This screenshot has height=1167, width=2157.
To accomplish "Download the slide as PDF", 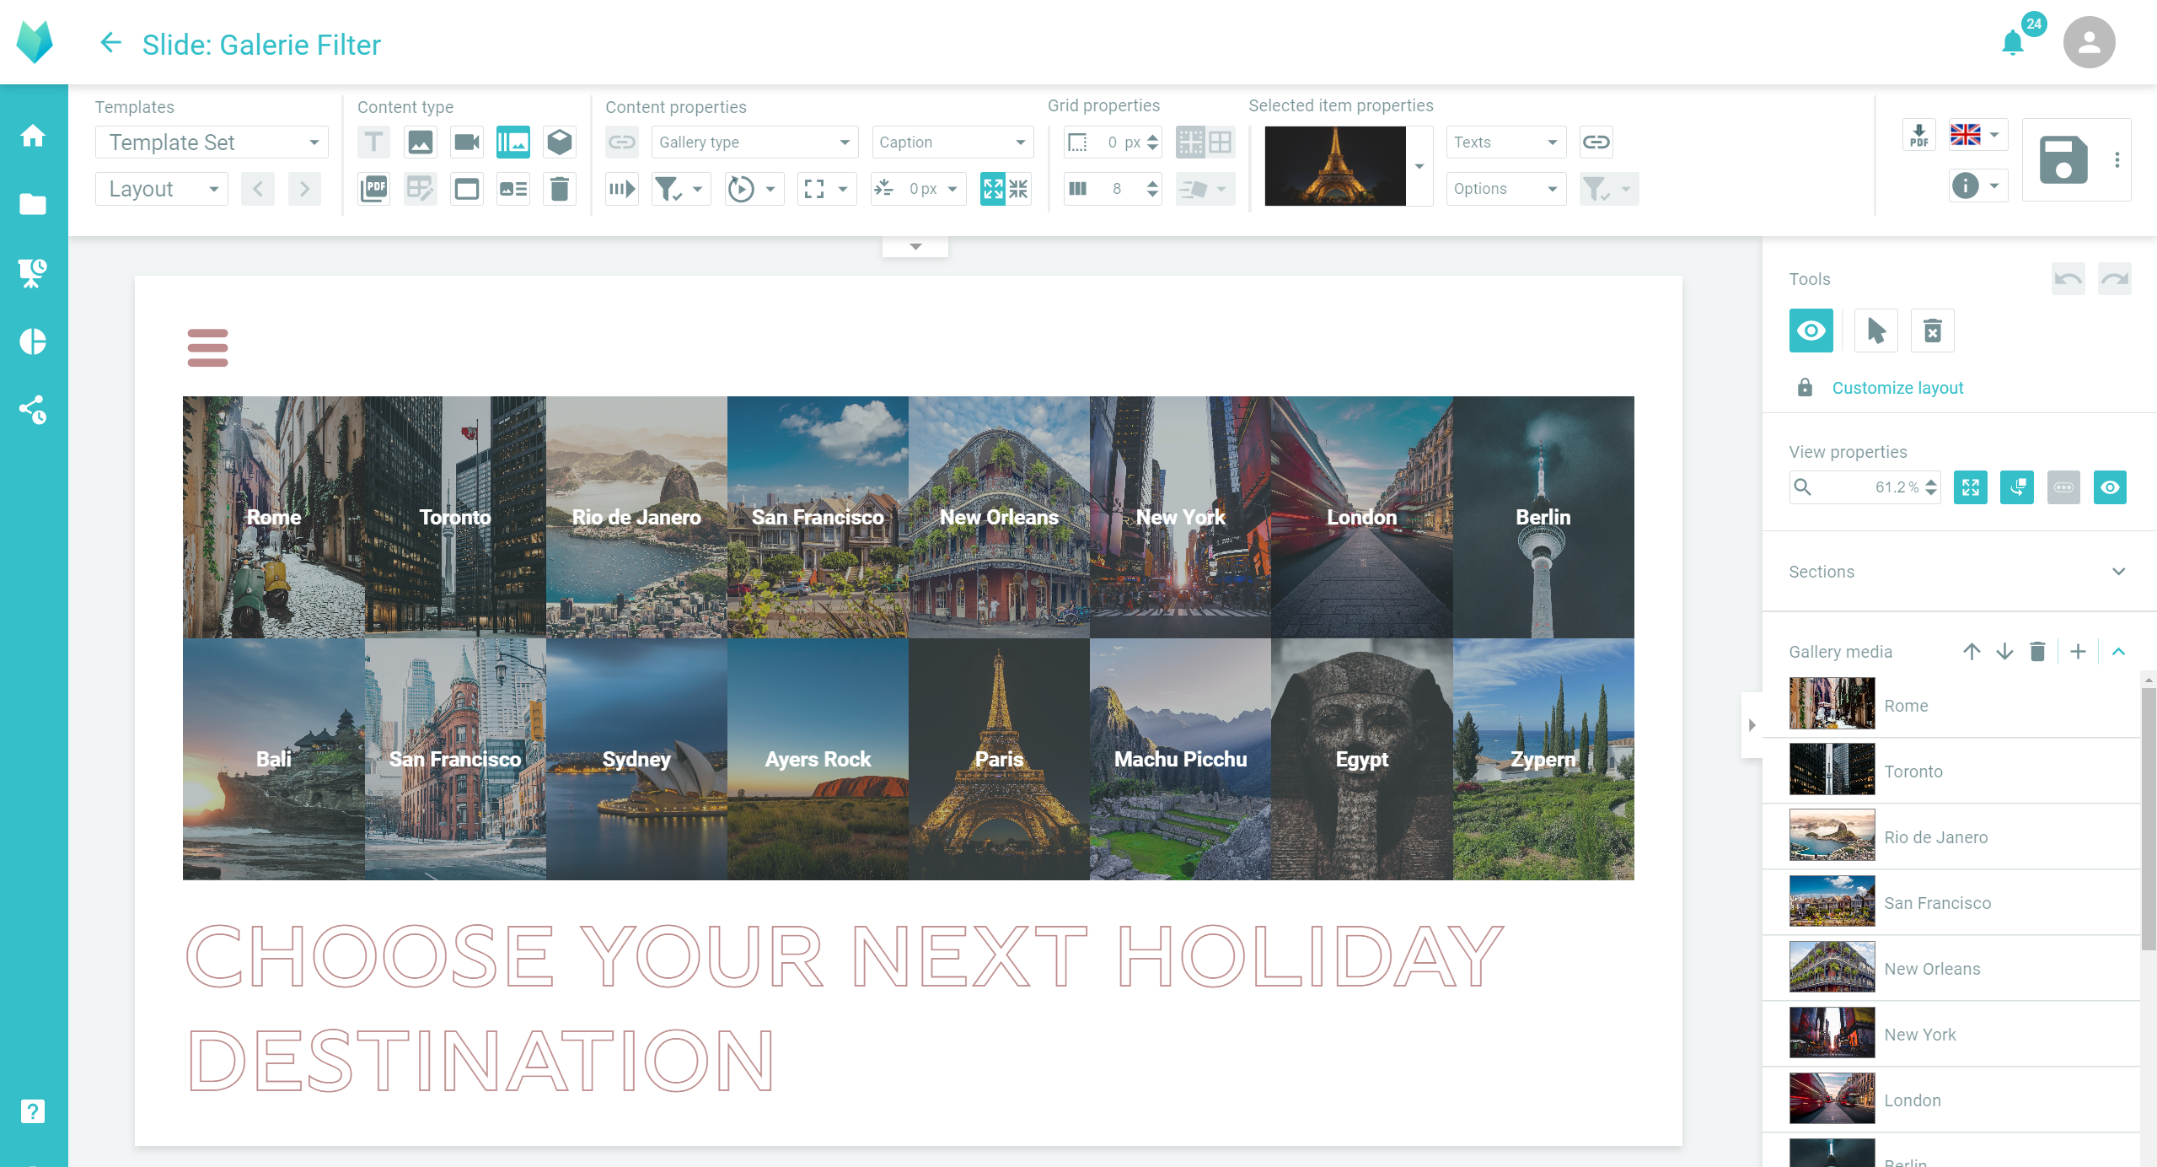I will point(1919,135).
